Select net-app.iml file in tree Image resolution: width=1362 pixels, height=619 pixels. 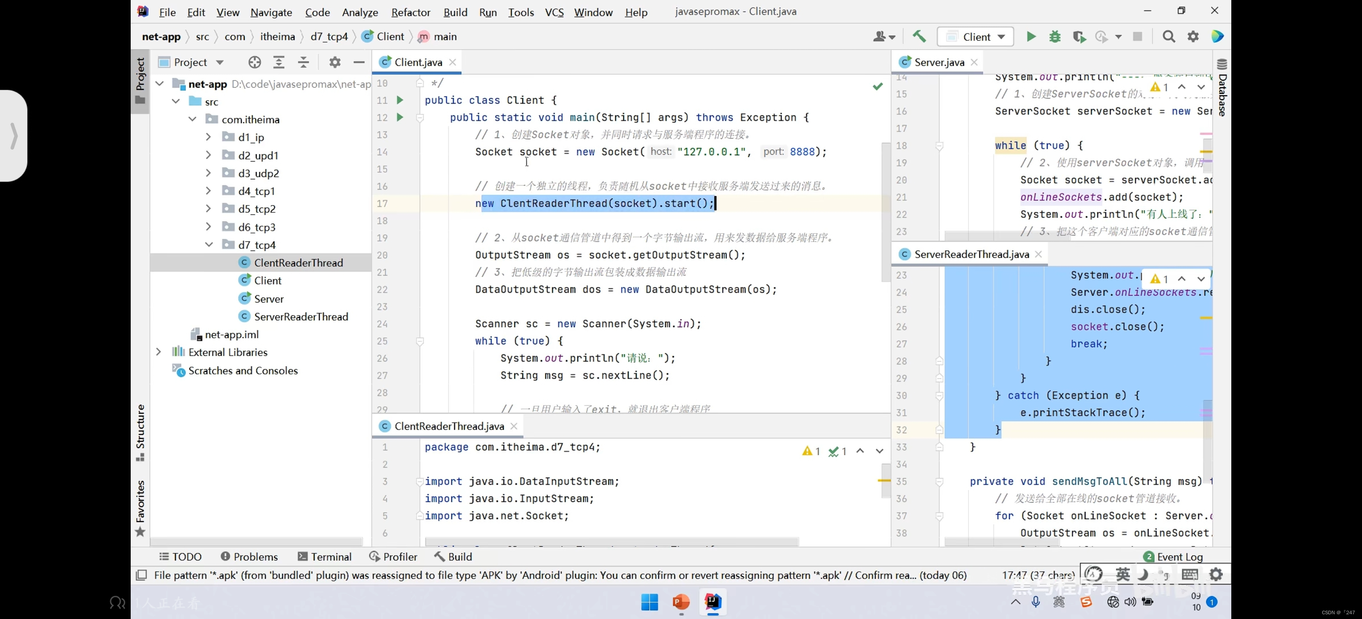(224, 334)
